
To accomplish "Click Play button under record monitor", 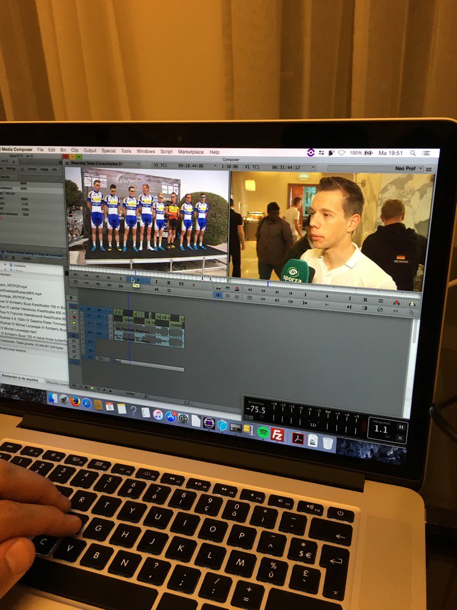I will pos(327,297).
